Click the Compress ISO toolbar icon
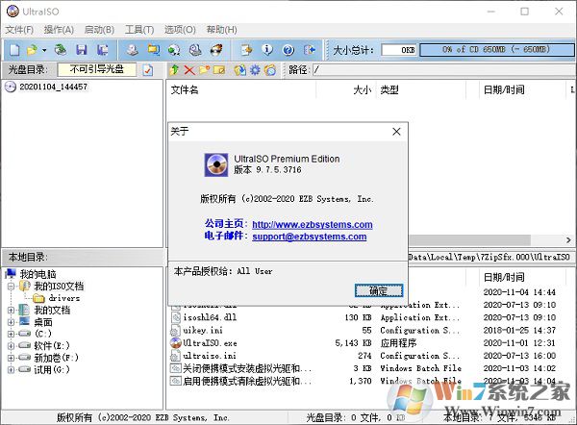Viewport: 577px width, 425px height. pyautogui.click(x=154, y=50)
